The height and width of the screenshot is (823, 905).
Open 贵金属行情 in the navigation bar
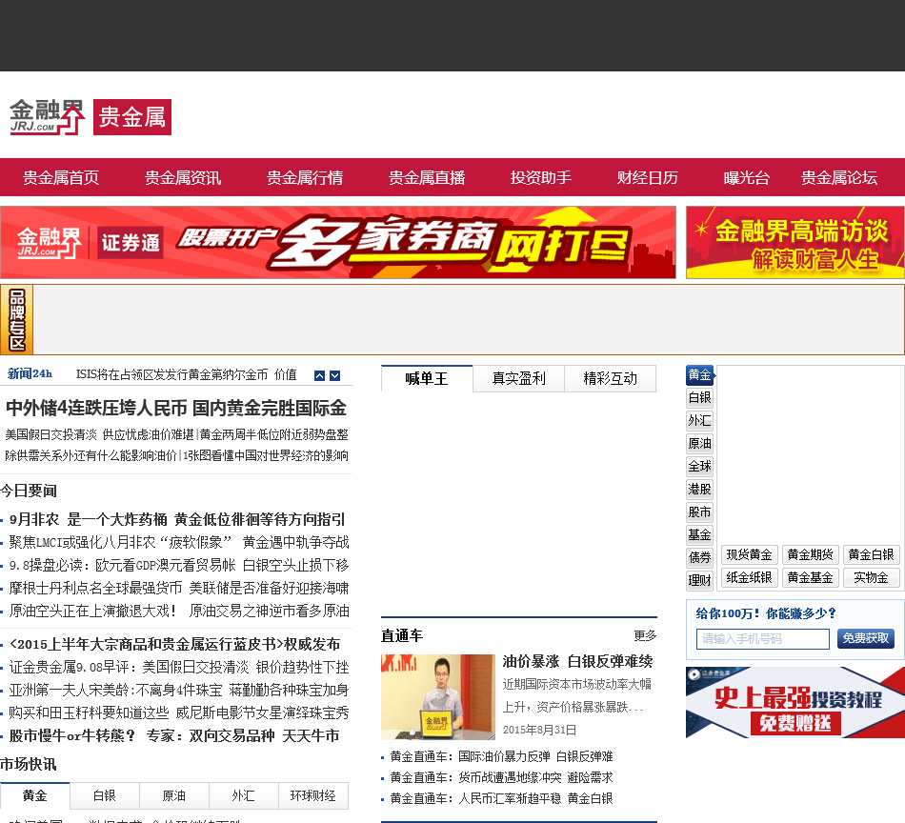tap(305, 178)
